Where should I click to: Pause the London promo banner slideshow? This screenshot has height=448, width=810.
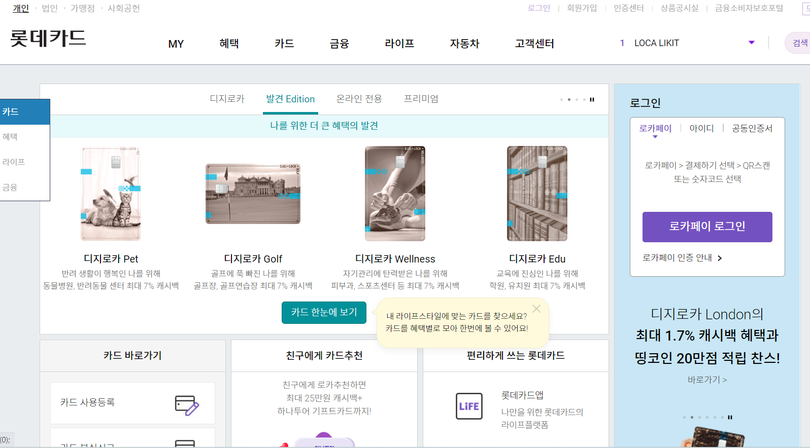[730, 417]
